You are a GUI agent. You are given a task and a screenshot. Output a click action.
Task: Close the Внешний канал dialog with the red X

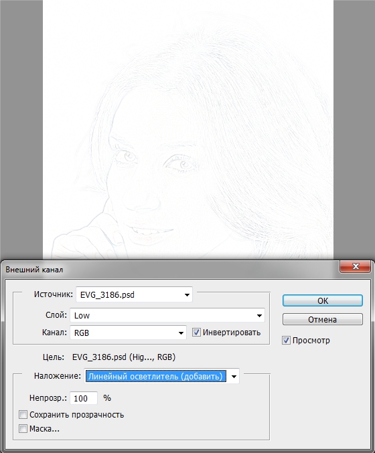pyautogui.click(x=355, y=266)
